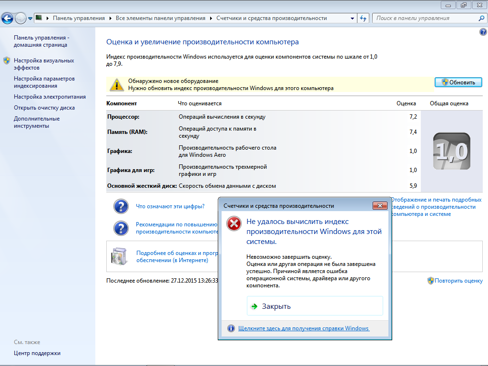Click the 1,0 overall score badge

point(452,151)
